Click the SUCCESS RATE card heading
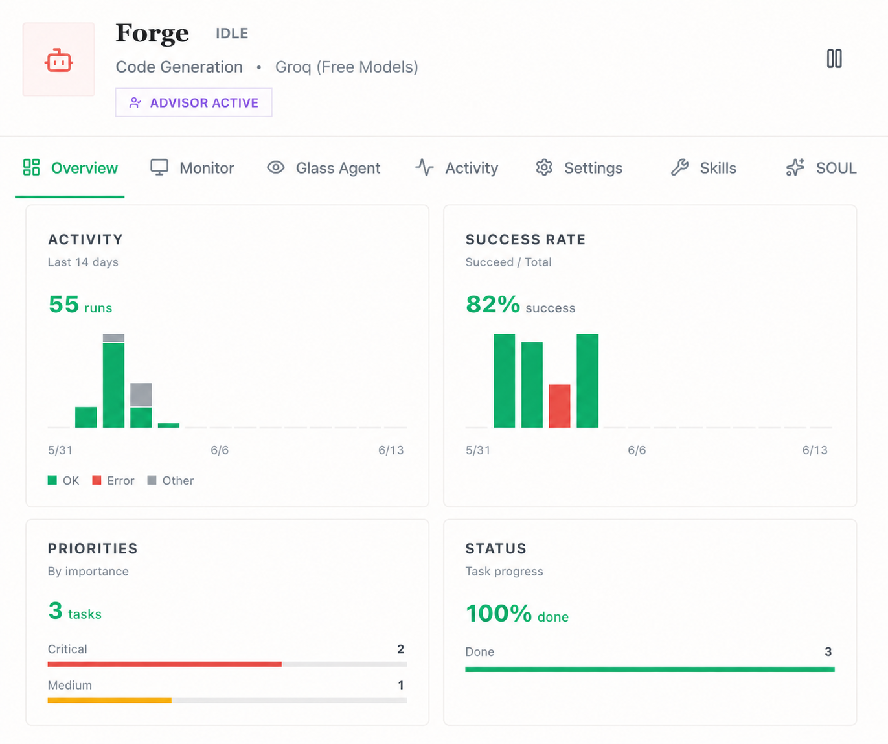The height and width of the screenshot is (744, 888). (x=525, y=239)
